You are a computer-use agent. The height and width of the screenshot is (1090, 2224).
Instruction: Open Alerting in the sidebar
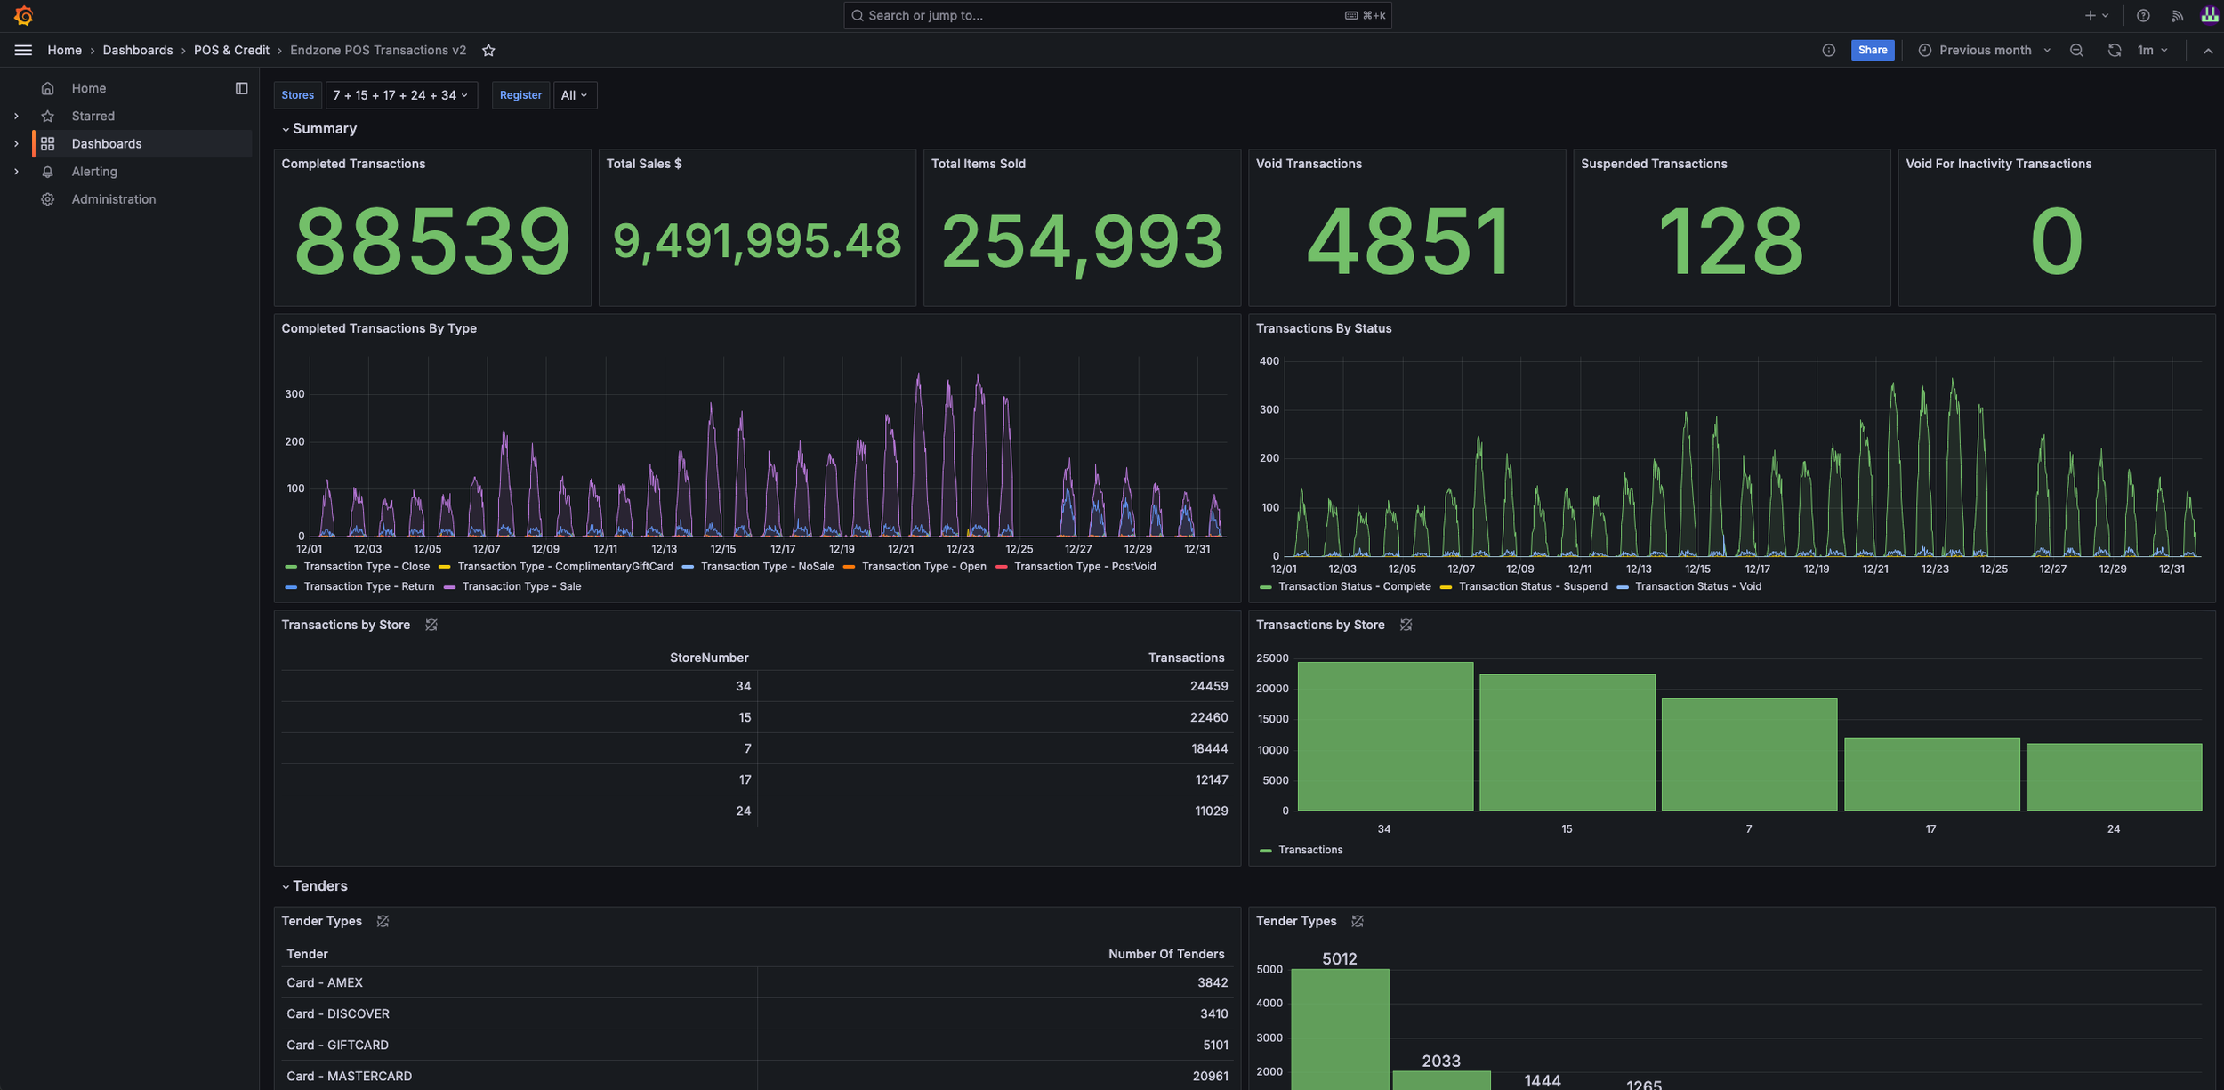[94, 172]
